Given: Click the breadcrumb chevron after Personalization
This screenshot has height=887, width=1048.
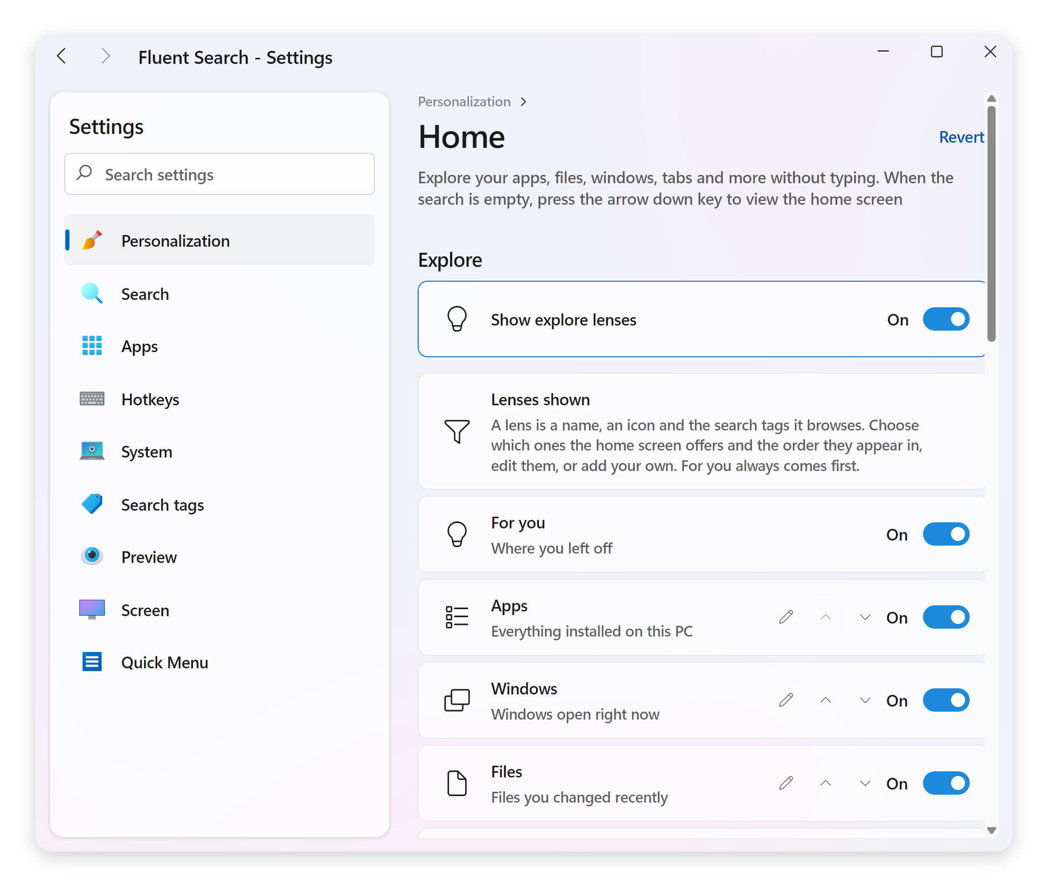Looking at the screenshot, I should 523,101.
